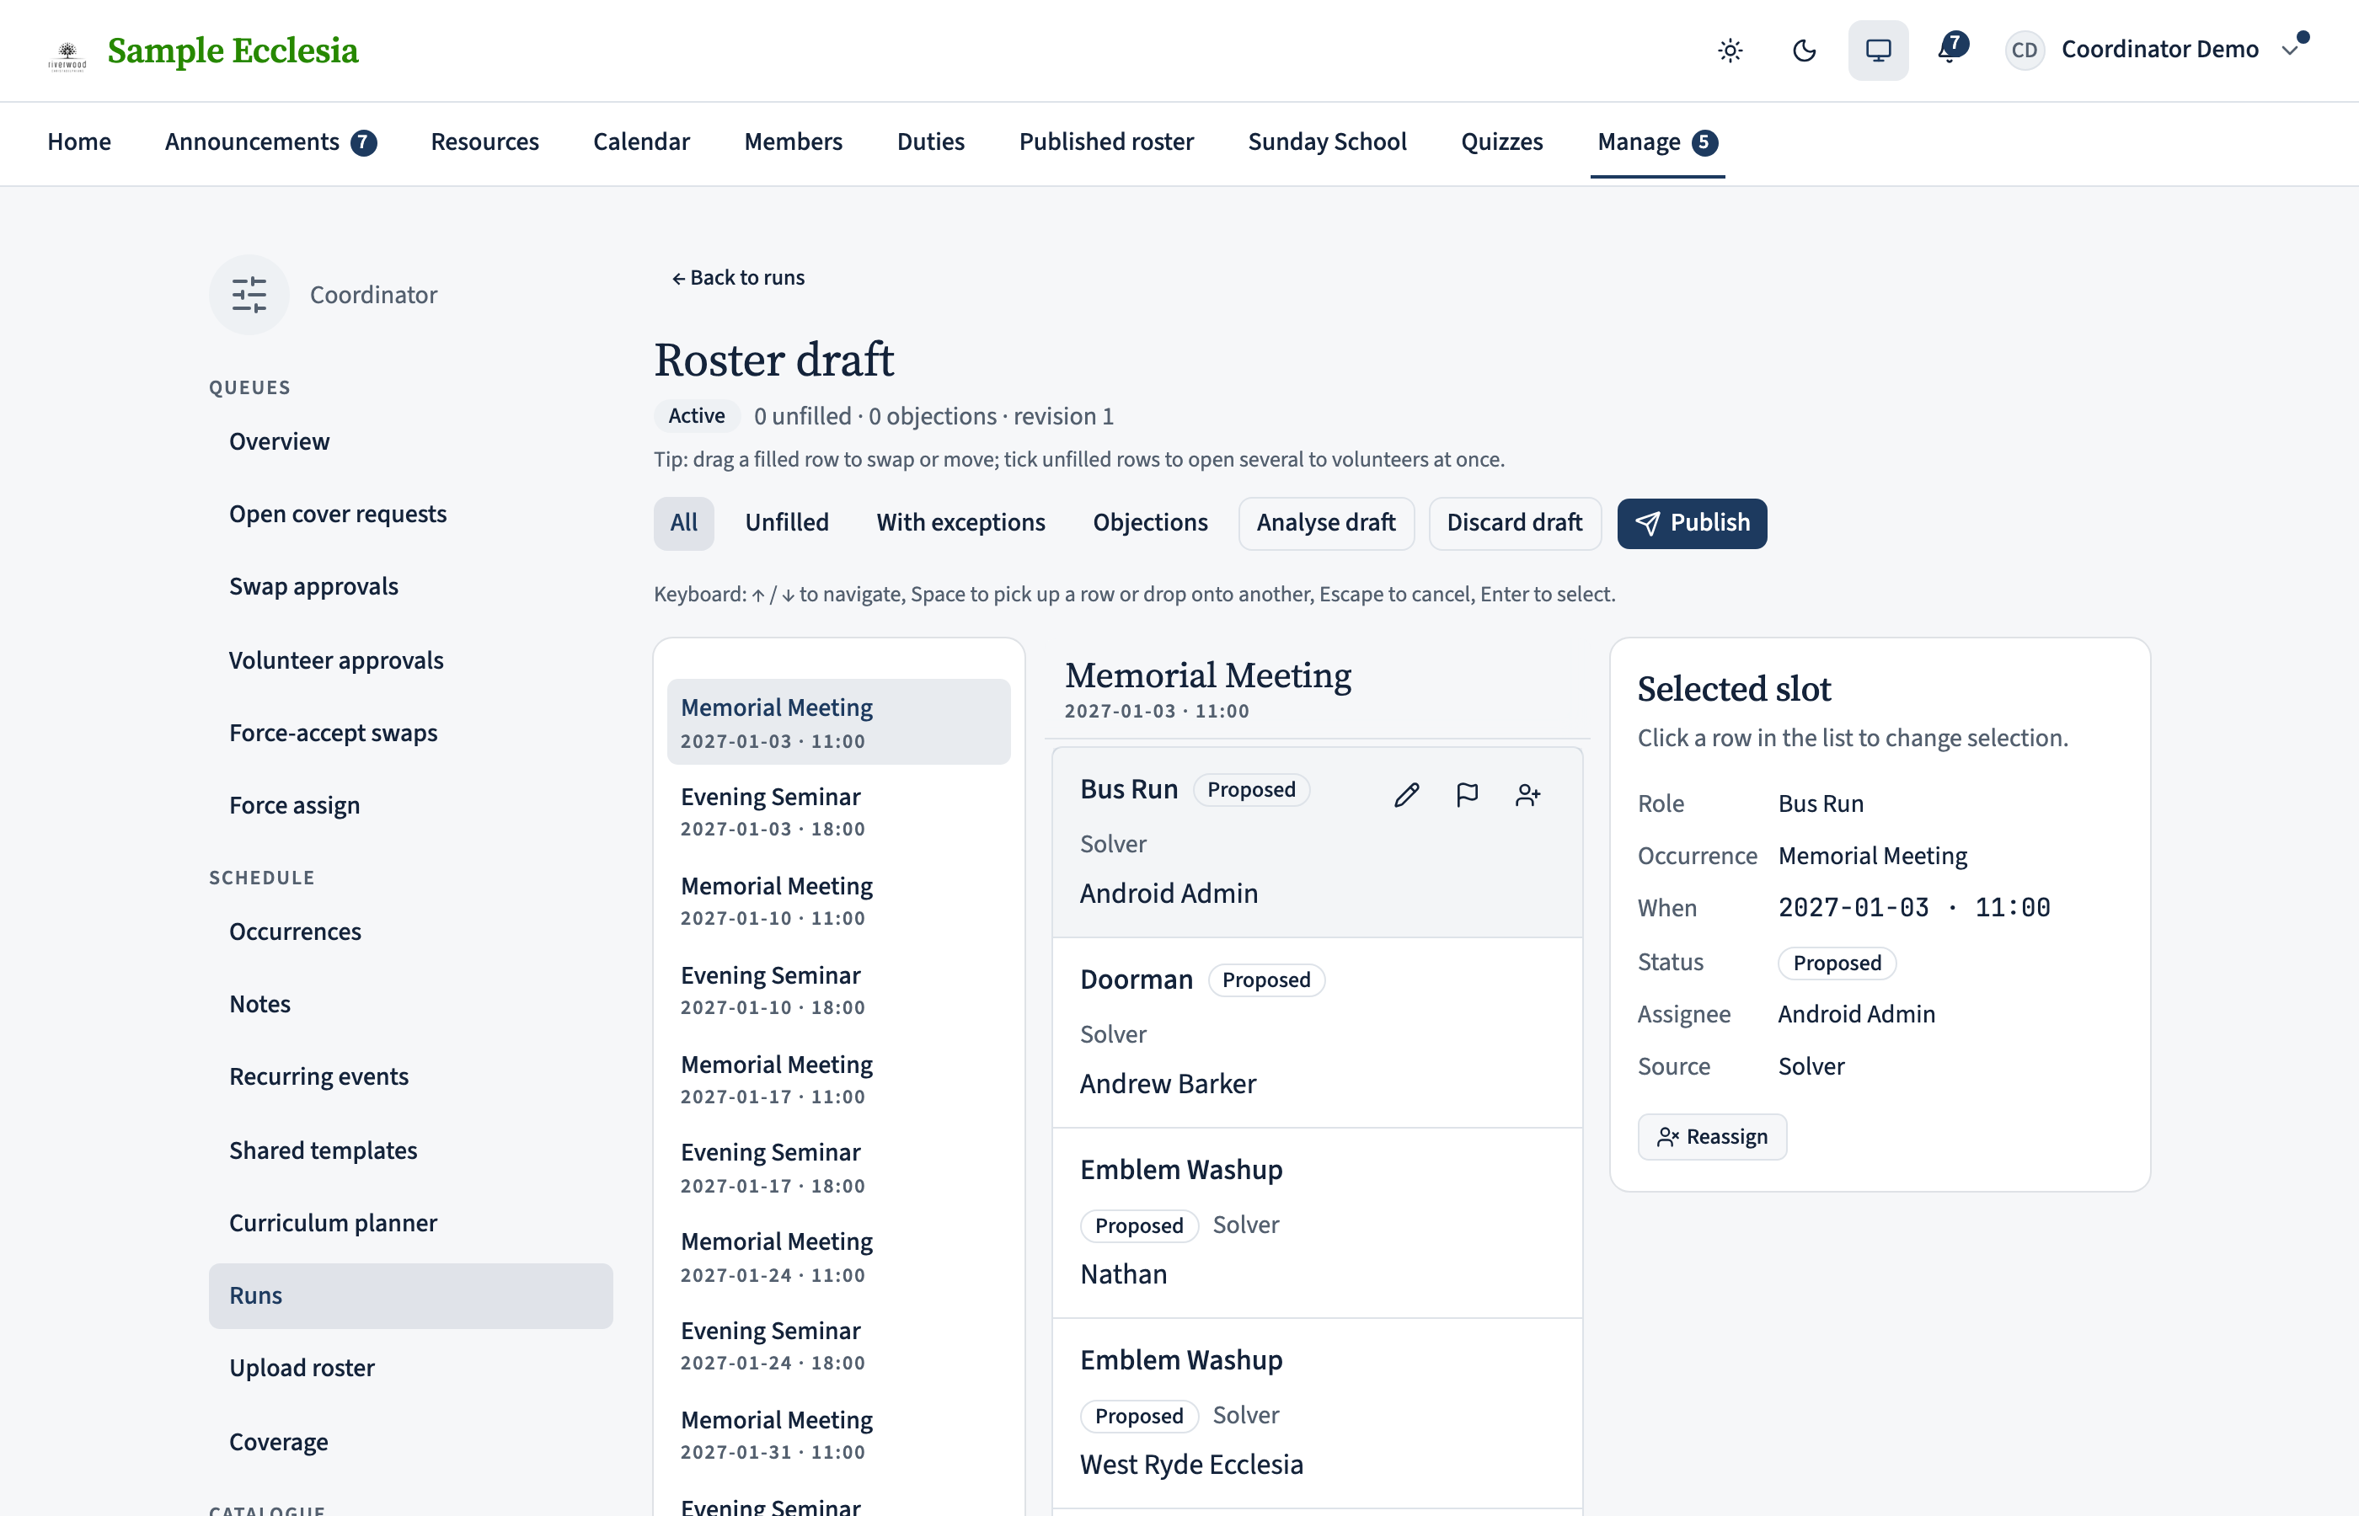Viewport: 2359px width, 1516px height.
Task: Select Emblem Washup slot for West Ryde Ecclesia
Action: click(1318, 1412)
